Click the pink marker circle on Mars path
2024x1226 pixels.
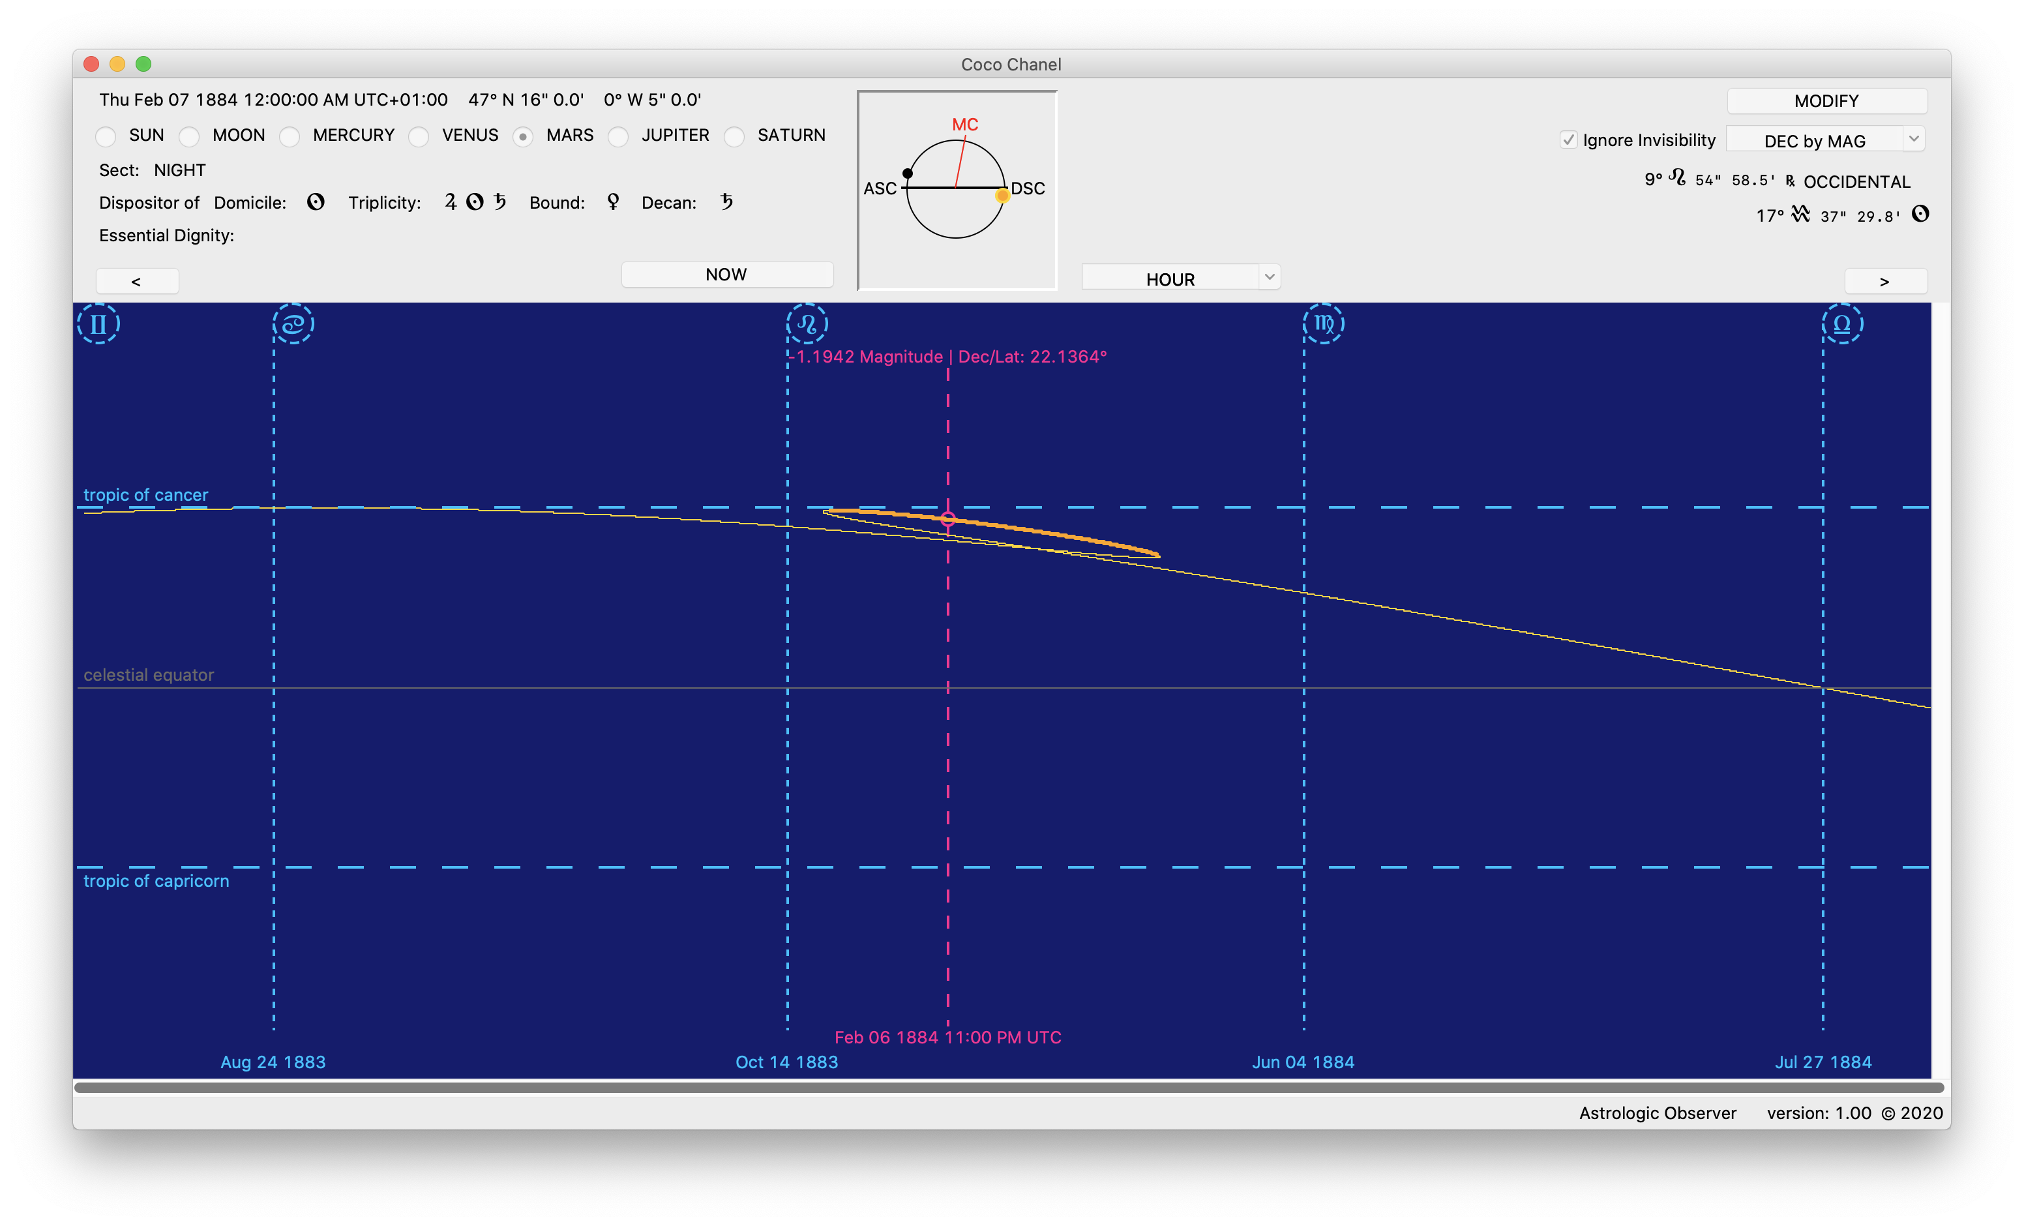[948, 518]
